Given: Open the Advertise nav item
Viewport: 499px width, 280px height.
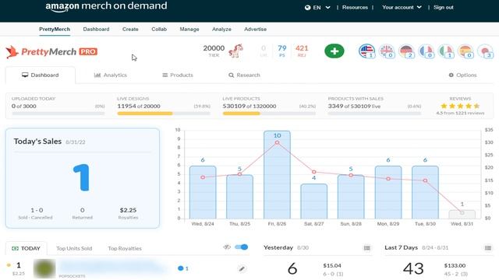Looking at the screenshot, I should (x=255, y=30).
